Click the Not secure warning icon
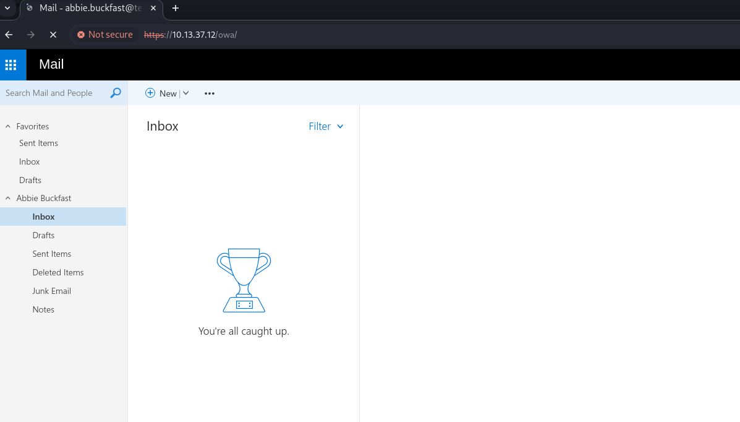The width and height of the screenshot is (740, 422). (x=81, y=35)
